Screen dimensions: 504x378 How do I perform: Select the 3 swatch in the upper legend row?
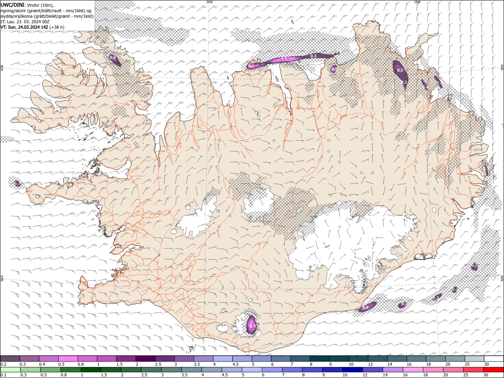pyautogui.click(x=183, y=358)
